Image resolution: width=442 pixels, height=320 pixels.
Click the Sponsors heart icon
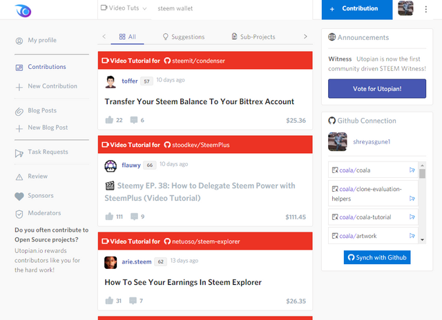tap(19, 196)
